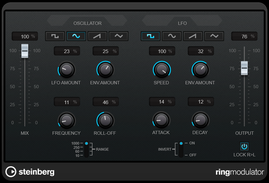Click the oscillator Env. Amount knob
Image resolution: width=269 pixels, height=183 pixels.
click(x=105, y=70)
